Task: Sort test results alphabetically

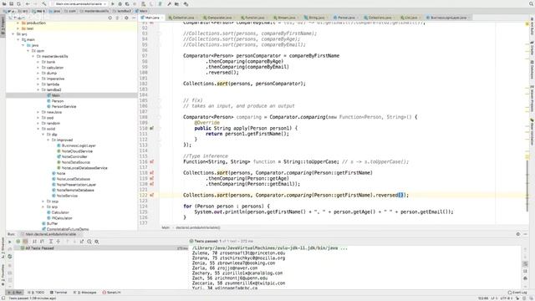Action: 34,242
